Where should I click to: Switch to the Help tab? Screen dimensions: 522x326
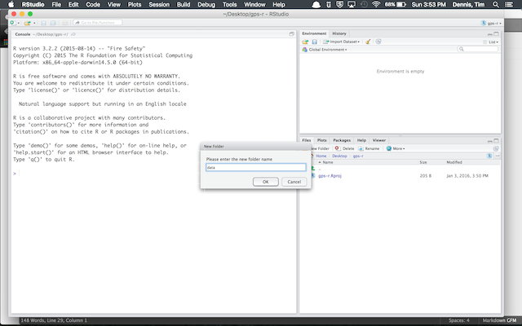point(361,140)
